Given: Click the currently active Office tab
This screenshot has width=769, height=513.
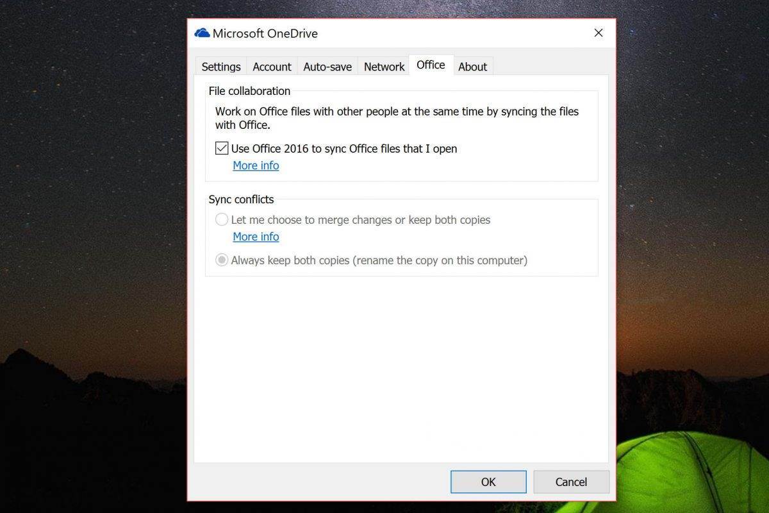Looking at the screenshot, I should [x=430, y=65].
